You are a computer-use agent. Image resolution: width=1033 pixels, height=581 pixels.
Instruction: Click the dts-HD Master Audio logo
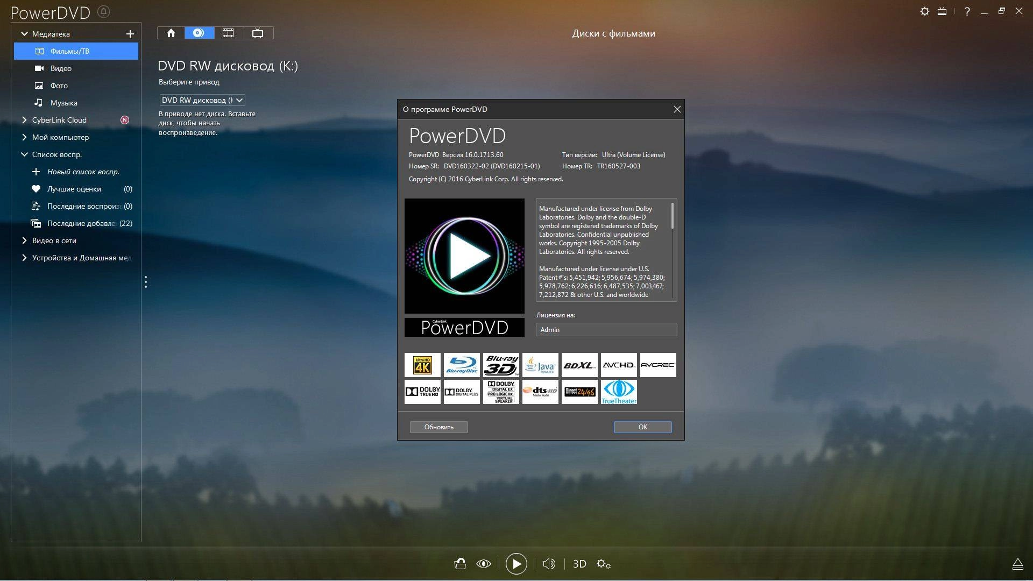(x=540, y=392)
